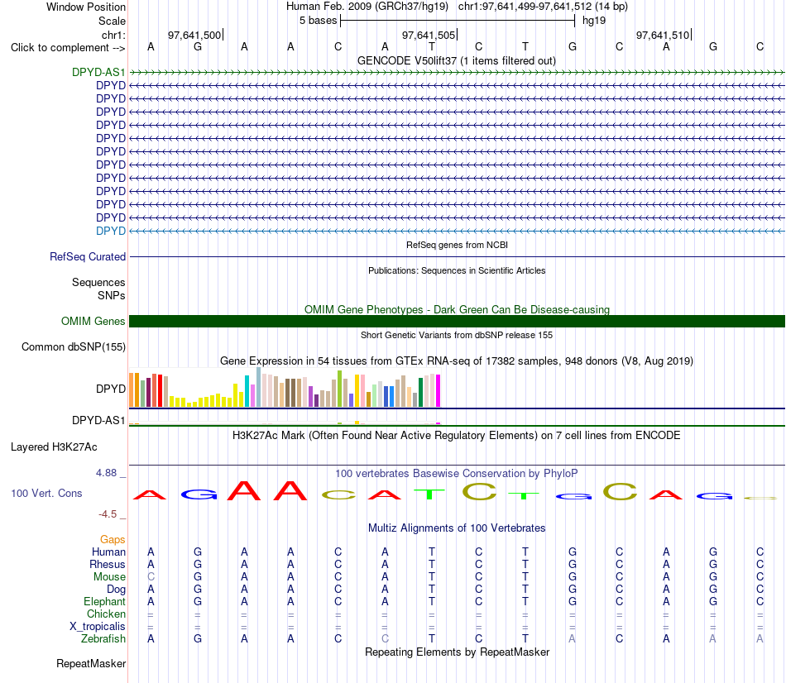Select the green DPYD-AS1 transcript label
The width and height of the screenshot is (786, 683).
[98, 72]
